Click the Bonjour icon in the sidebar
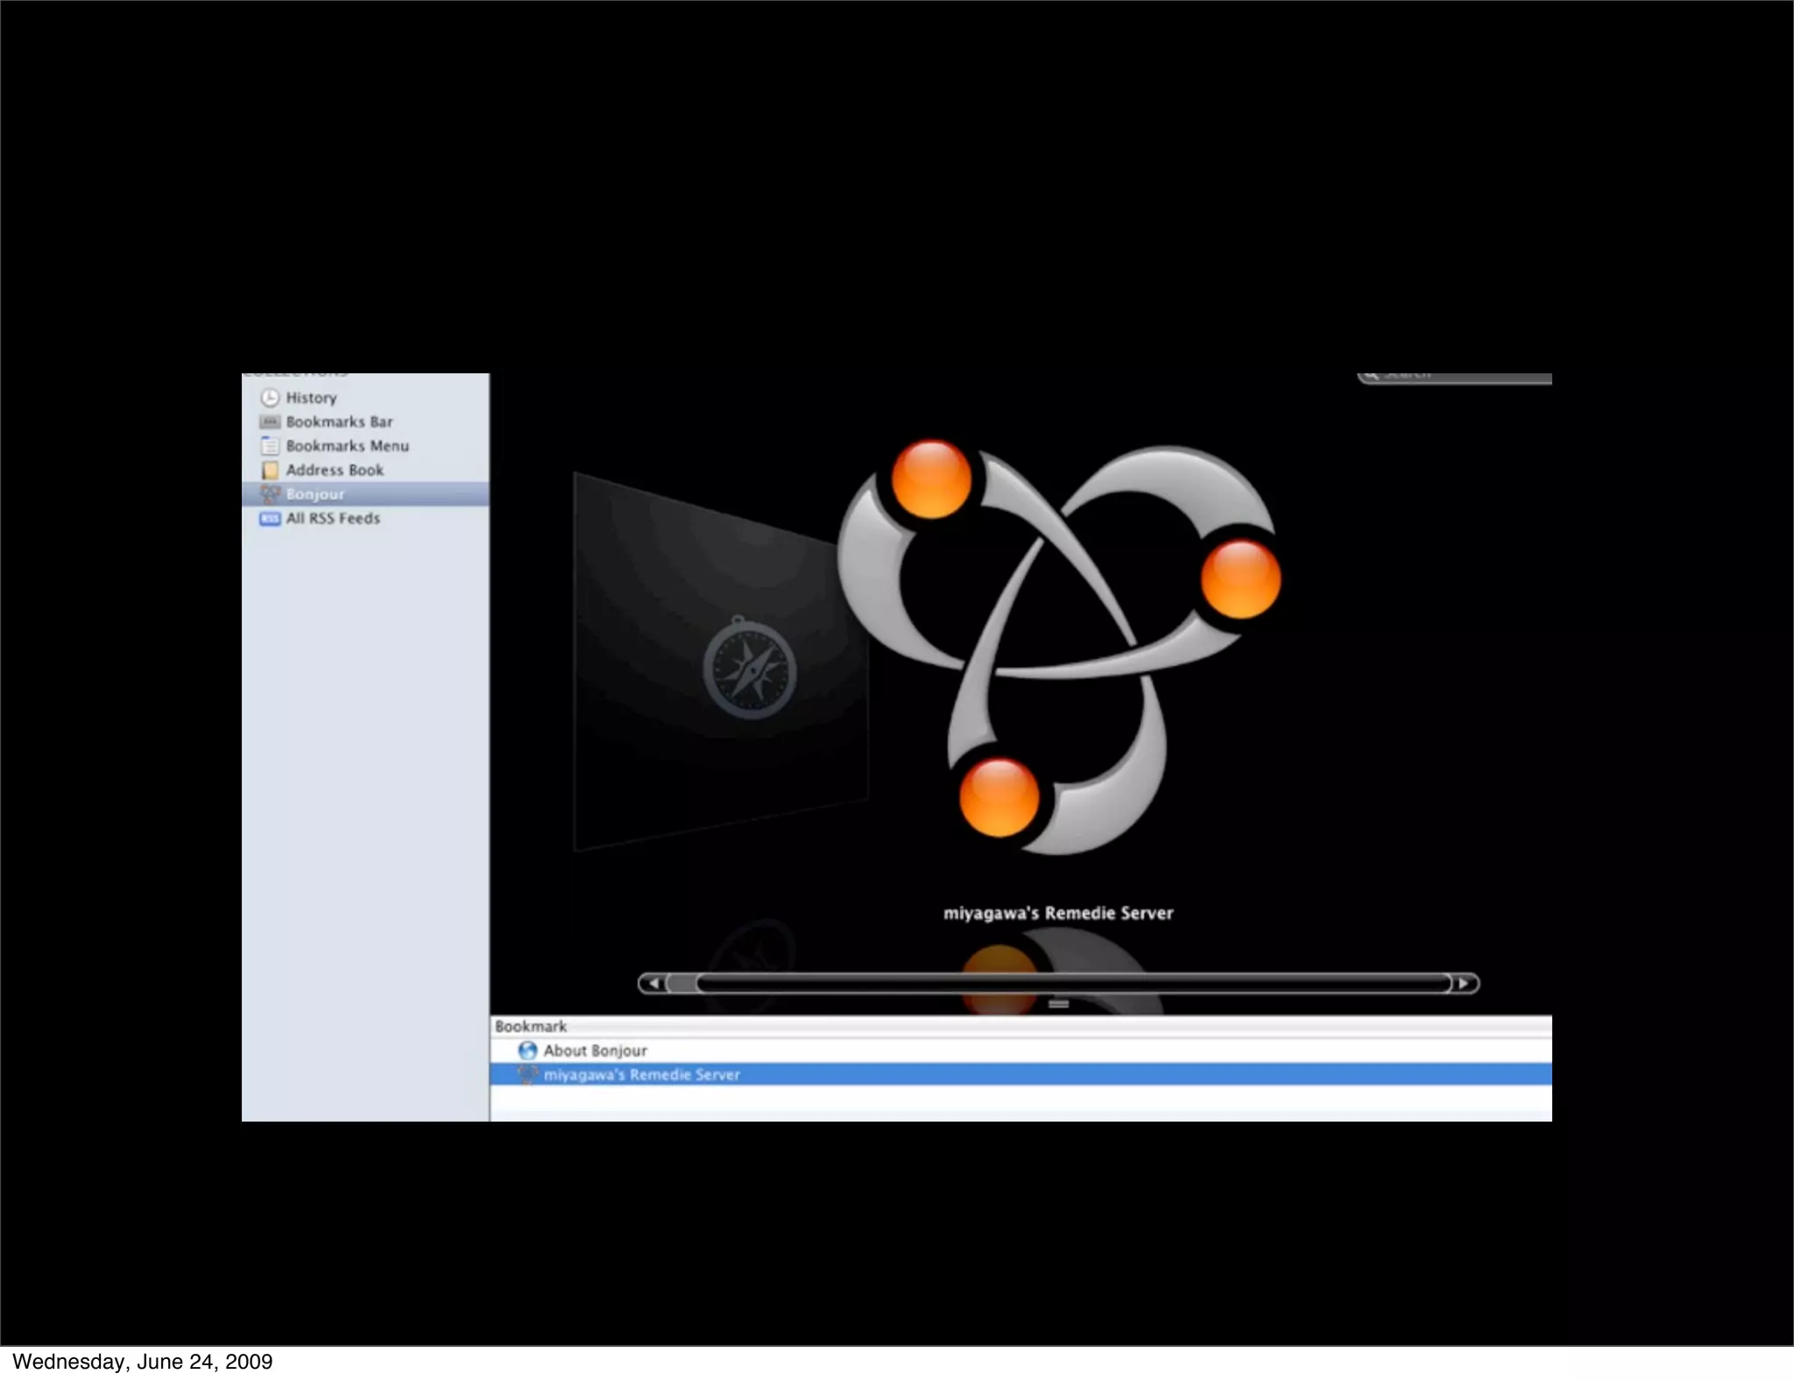The image size is (1794, 1381). tap(270, 494)
